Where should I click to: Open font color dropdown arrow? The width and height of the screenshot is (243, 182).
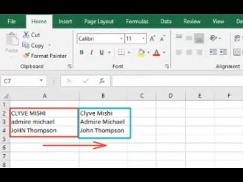pyautogui.click(x=164, y=53)
